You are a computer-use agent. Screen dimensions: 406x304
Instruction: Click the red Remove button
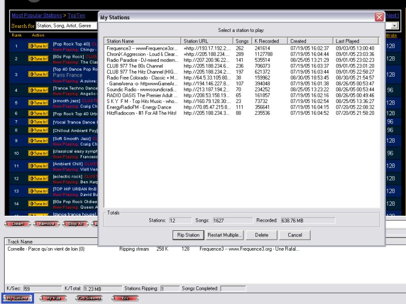pyautogui.click(x=47, y=224)
